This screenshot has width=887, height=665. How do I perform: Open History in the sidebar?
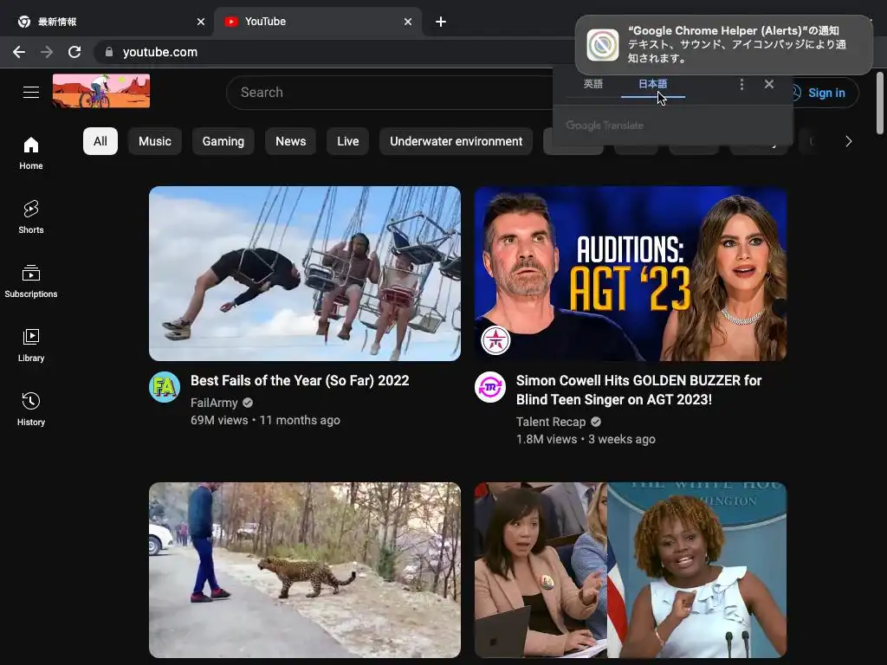(31, 409)
